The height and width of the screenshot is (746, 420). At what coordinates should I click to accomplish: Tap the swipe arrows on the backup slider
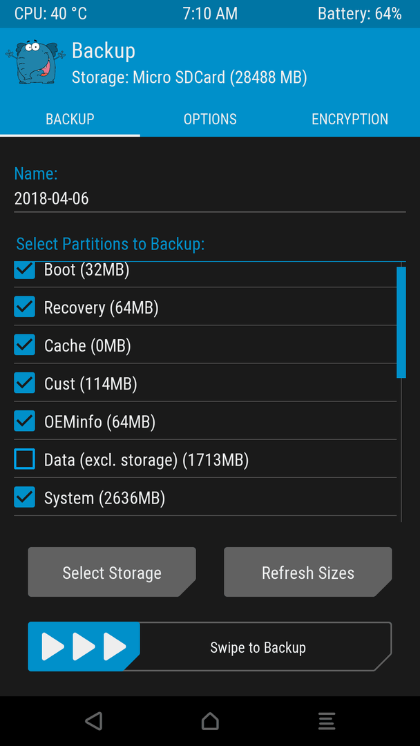84,647
